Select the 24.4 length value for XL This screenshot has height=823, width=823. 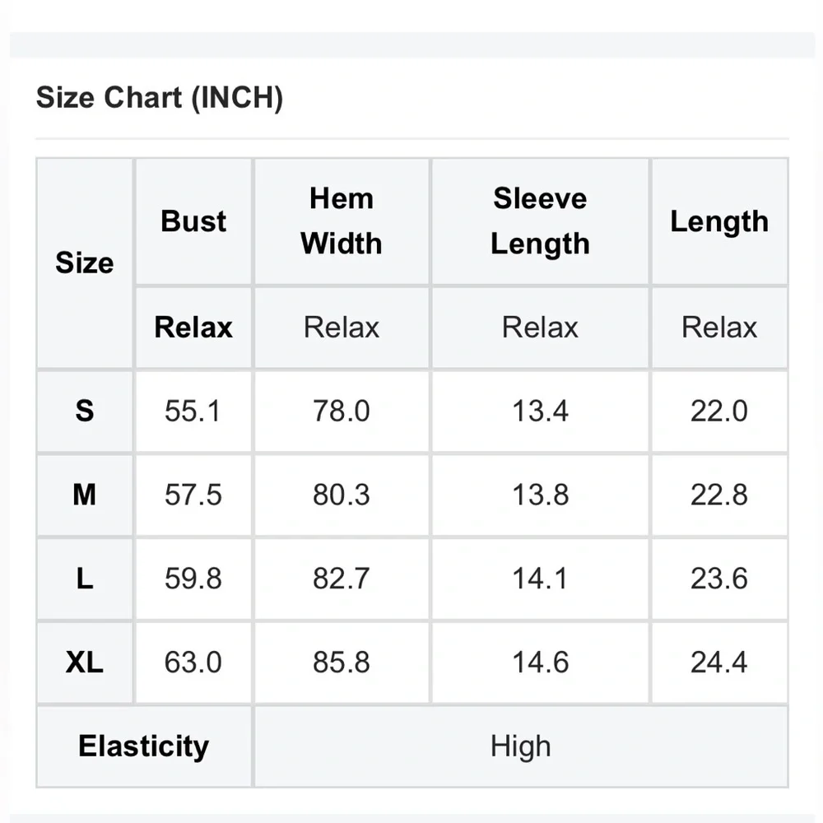[x=718, y=663]
